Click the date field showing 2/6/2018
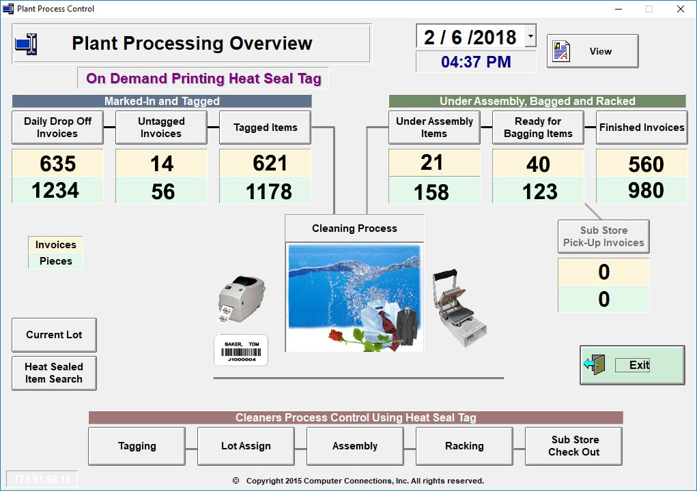The height and width of the screenshot is (491, 697). click(x=470, y=37)
